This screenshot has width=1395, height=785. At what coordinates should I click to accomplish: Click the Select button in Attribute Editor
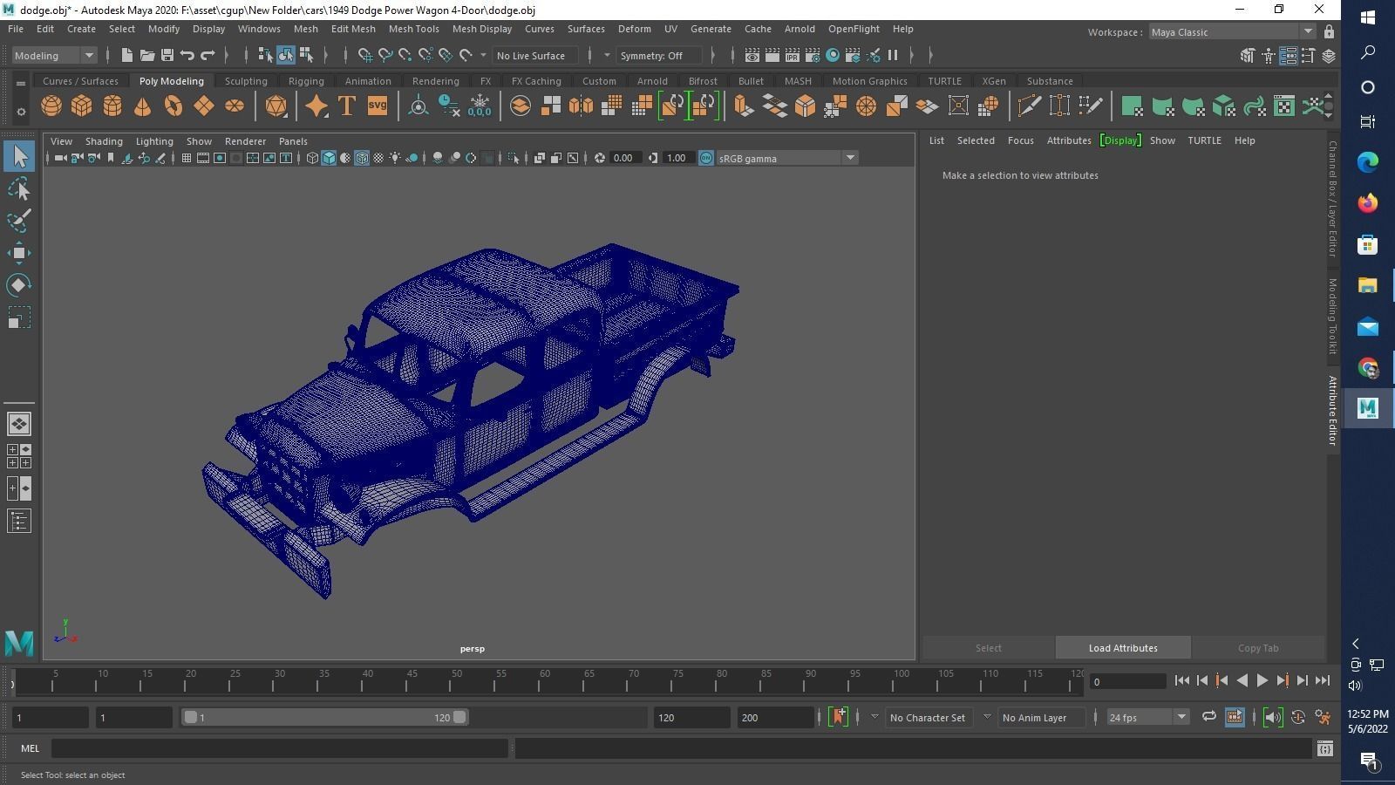(x=989, y=648)
